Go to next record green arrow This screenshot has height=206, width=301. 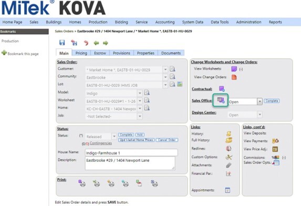point(106,43)
